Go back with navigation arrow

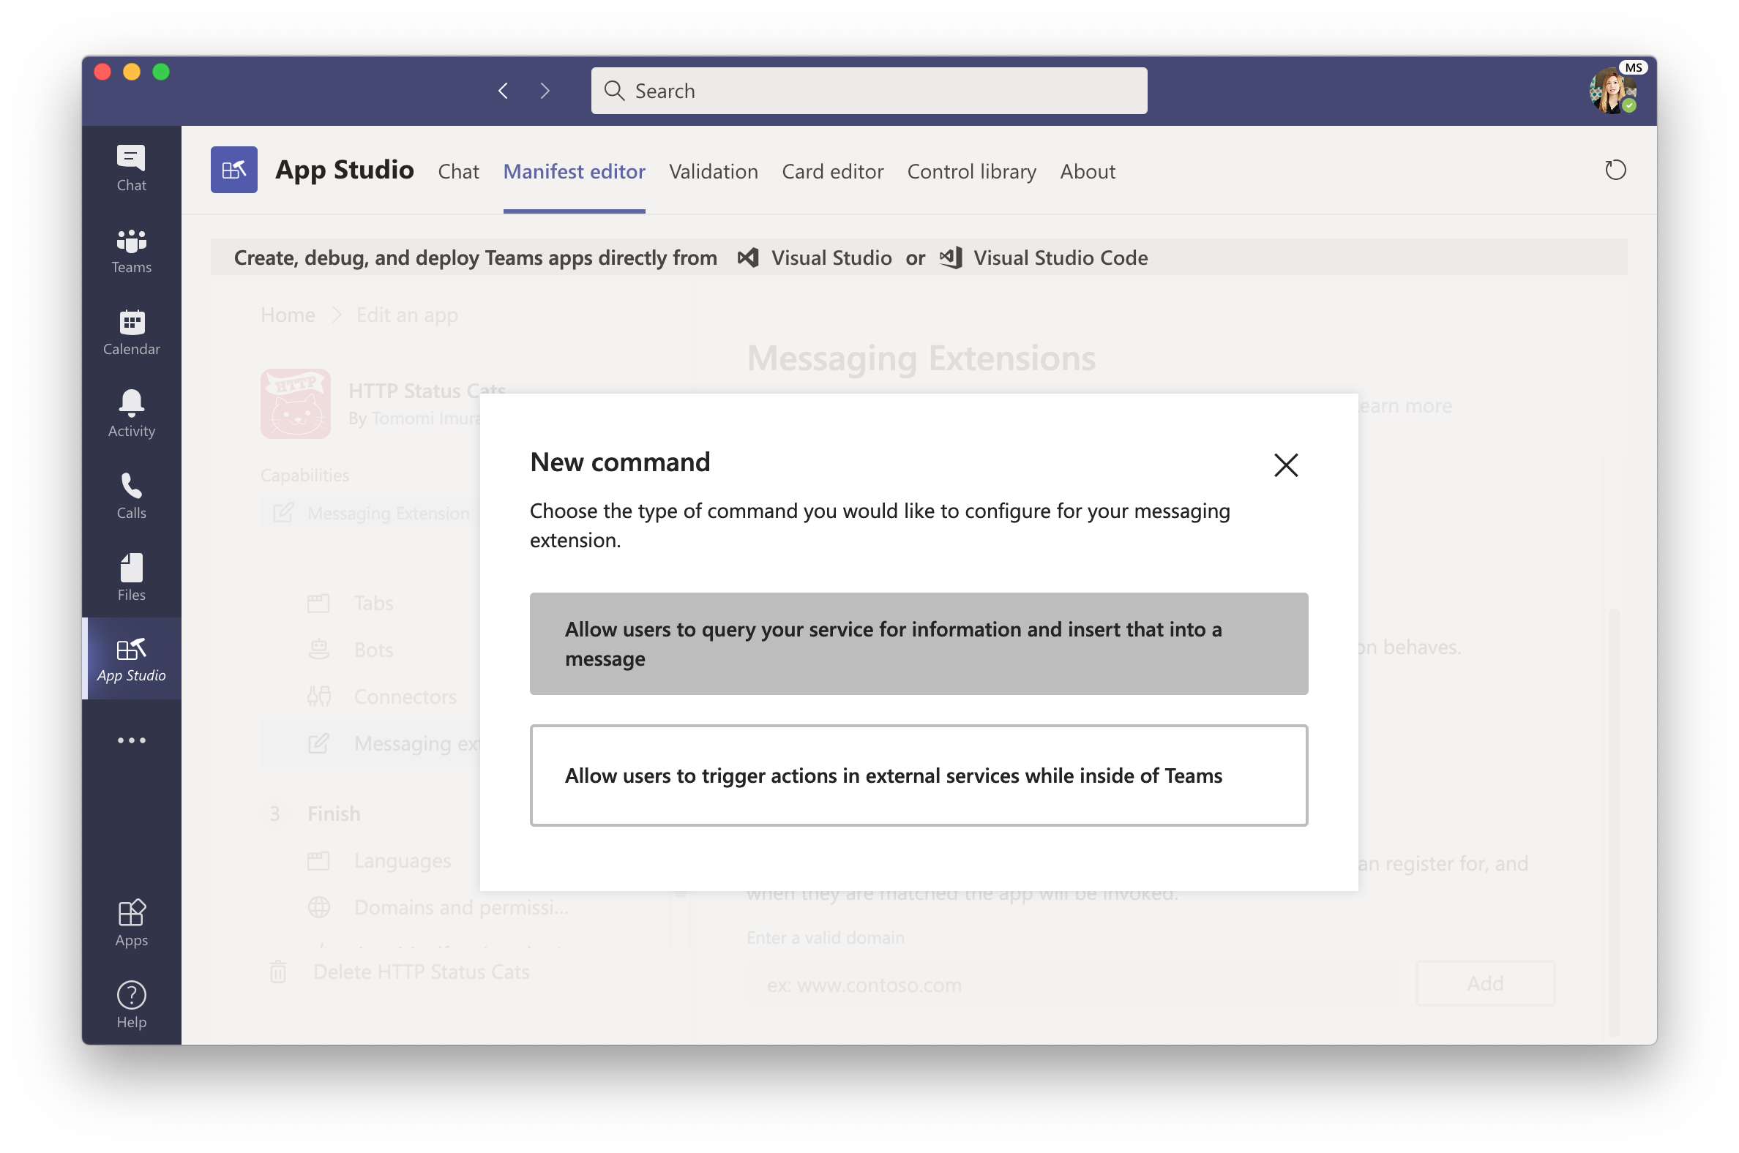pyautogui.click(x=503, y=91)
